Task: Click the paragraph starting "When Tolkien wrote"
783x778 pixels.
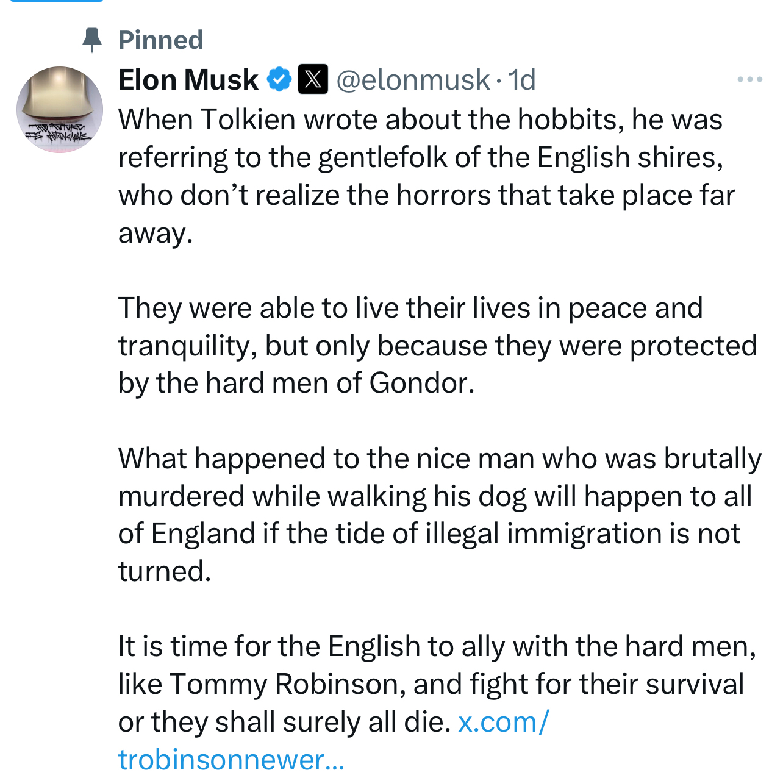Action: pyautogui.click(x=421, y=176)
